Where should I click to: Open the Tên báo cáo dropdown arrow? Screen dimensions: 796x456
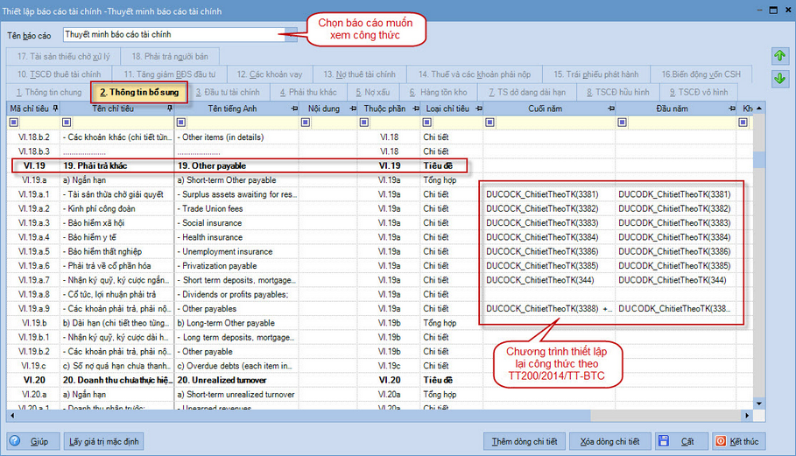(291, 35)
